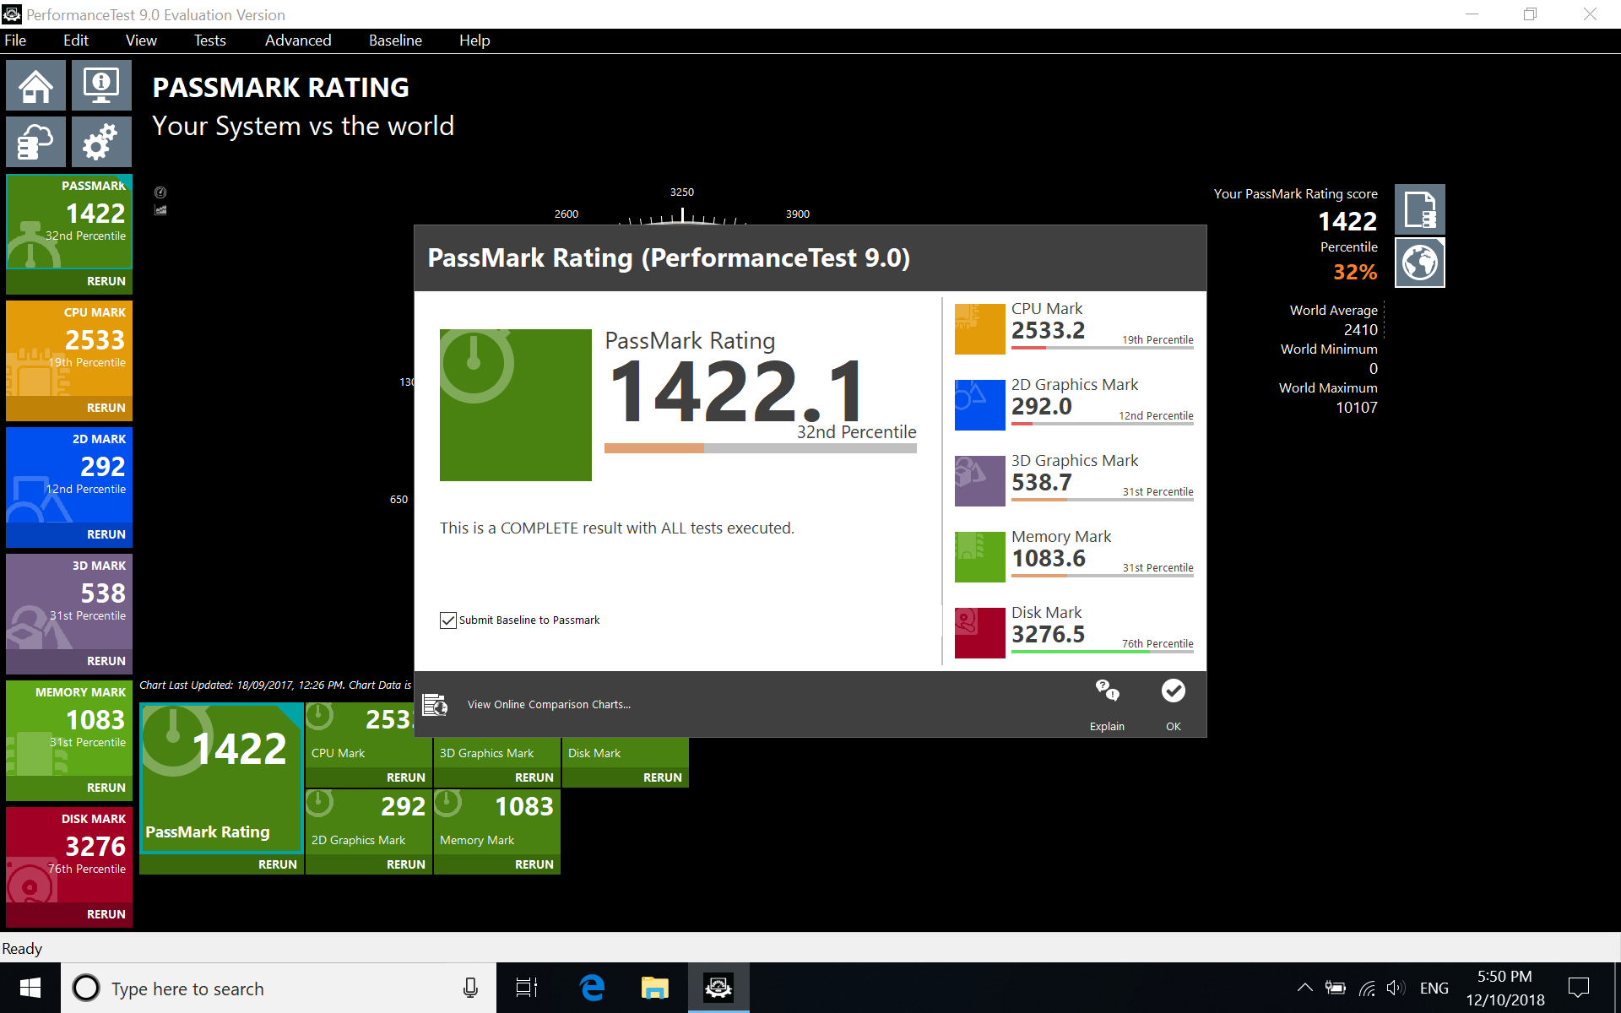The width and height of the screenshot is (1621, 1013).
Task: Launch Microsoft Edge from taskbar
Action: click(x=593, y=988)
